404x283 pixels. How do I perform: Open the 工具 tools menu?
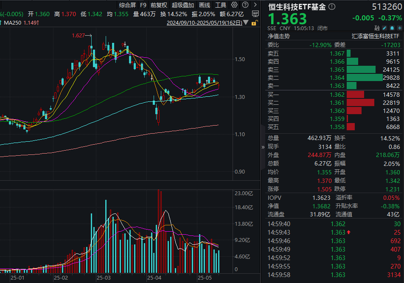click(221, 5)
